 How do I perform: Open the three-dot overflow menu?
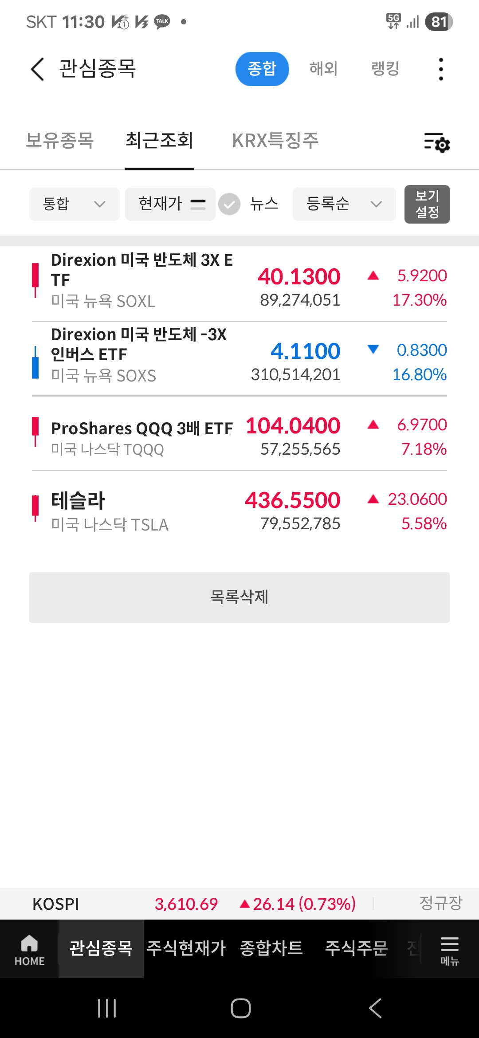pyautogui.click(x=440, y=69)
